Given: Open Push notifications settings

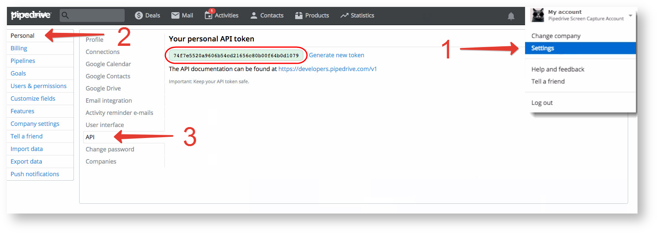Looking at the screenshot, I should point(40,174).
